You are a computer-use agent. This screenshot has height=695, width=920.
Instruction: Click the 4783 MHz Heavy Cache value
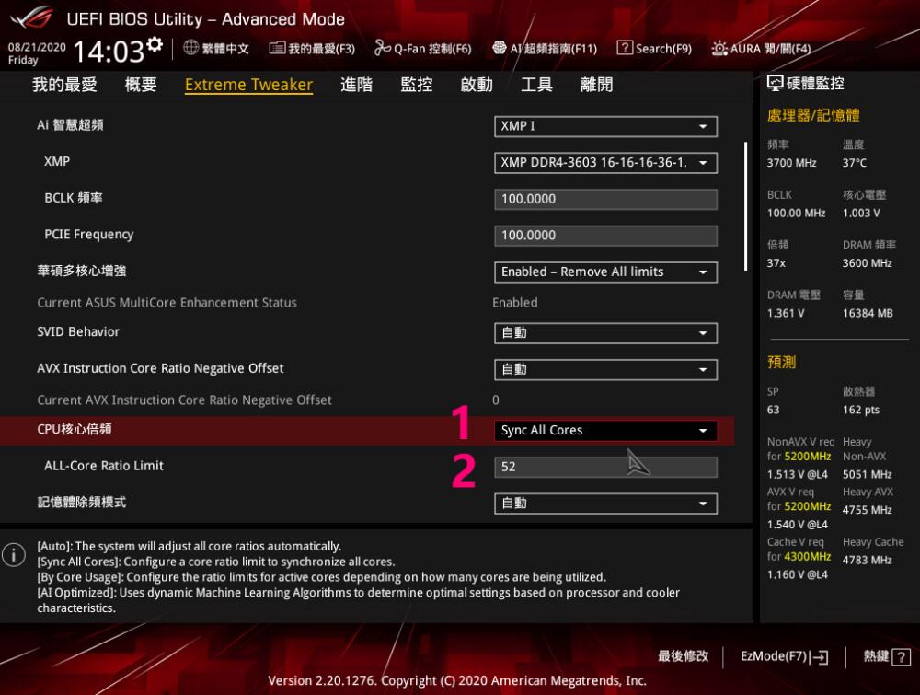868,560
